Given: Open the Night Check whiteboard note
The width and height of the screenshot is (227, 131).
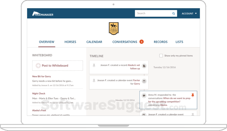Looking at the screenshot, I should (39, 93).
